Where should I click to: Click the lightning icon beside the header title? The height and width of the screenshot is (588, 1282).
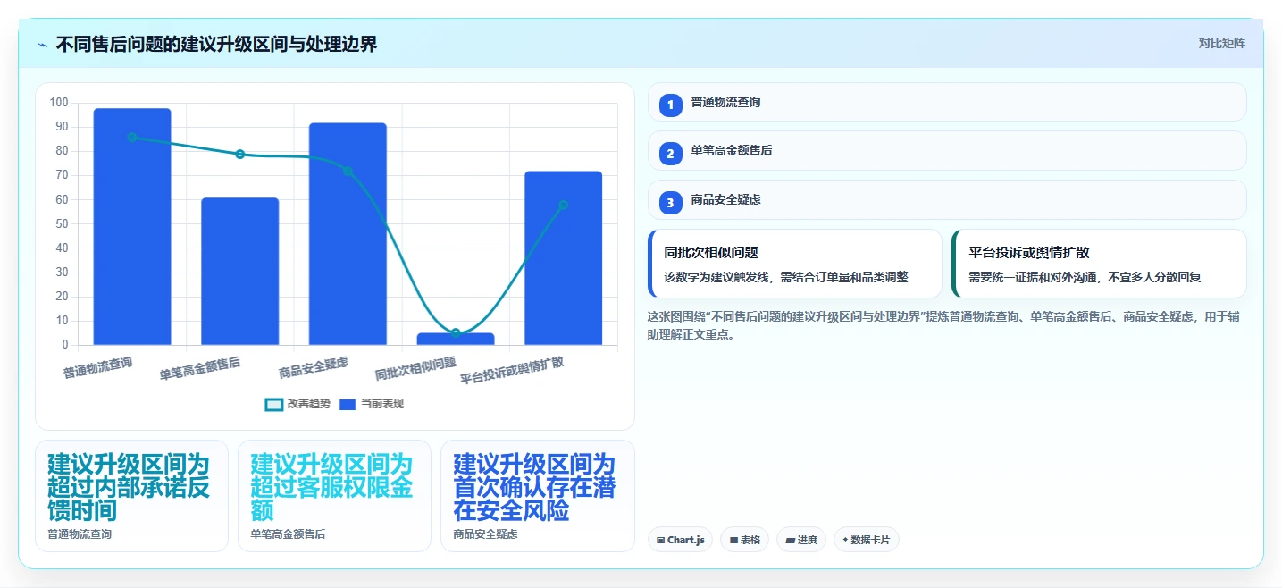(42, 44)
